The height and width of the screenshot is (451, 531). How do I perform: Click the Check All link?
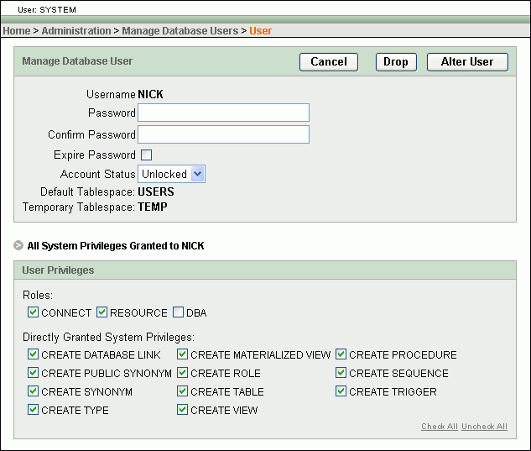(x=440, y=427)
